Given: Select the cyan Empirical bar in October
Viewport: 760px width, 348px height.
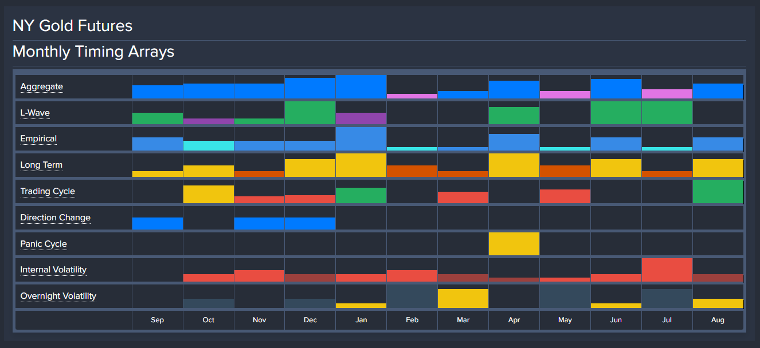Looking at the screenshot, I should (209, 146).
